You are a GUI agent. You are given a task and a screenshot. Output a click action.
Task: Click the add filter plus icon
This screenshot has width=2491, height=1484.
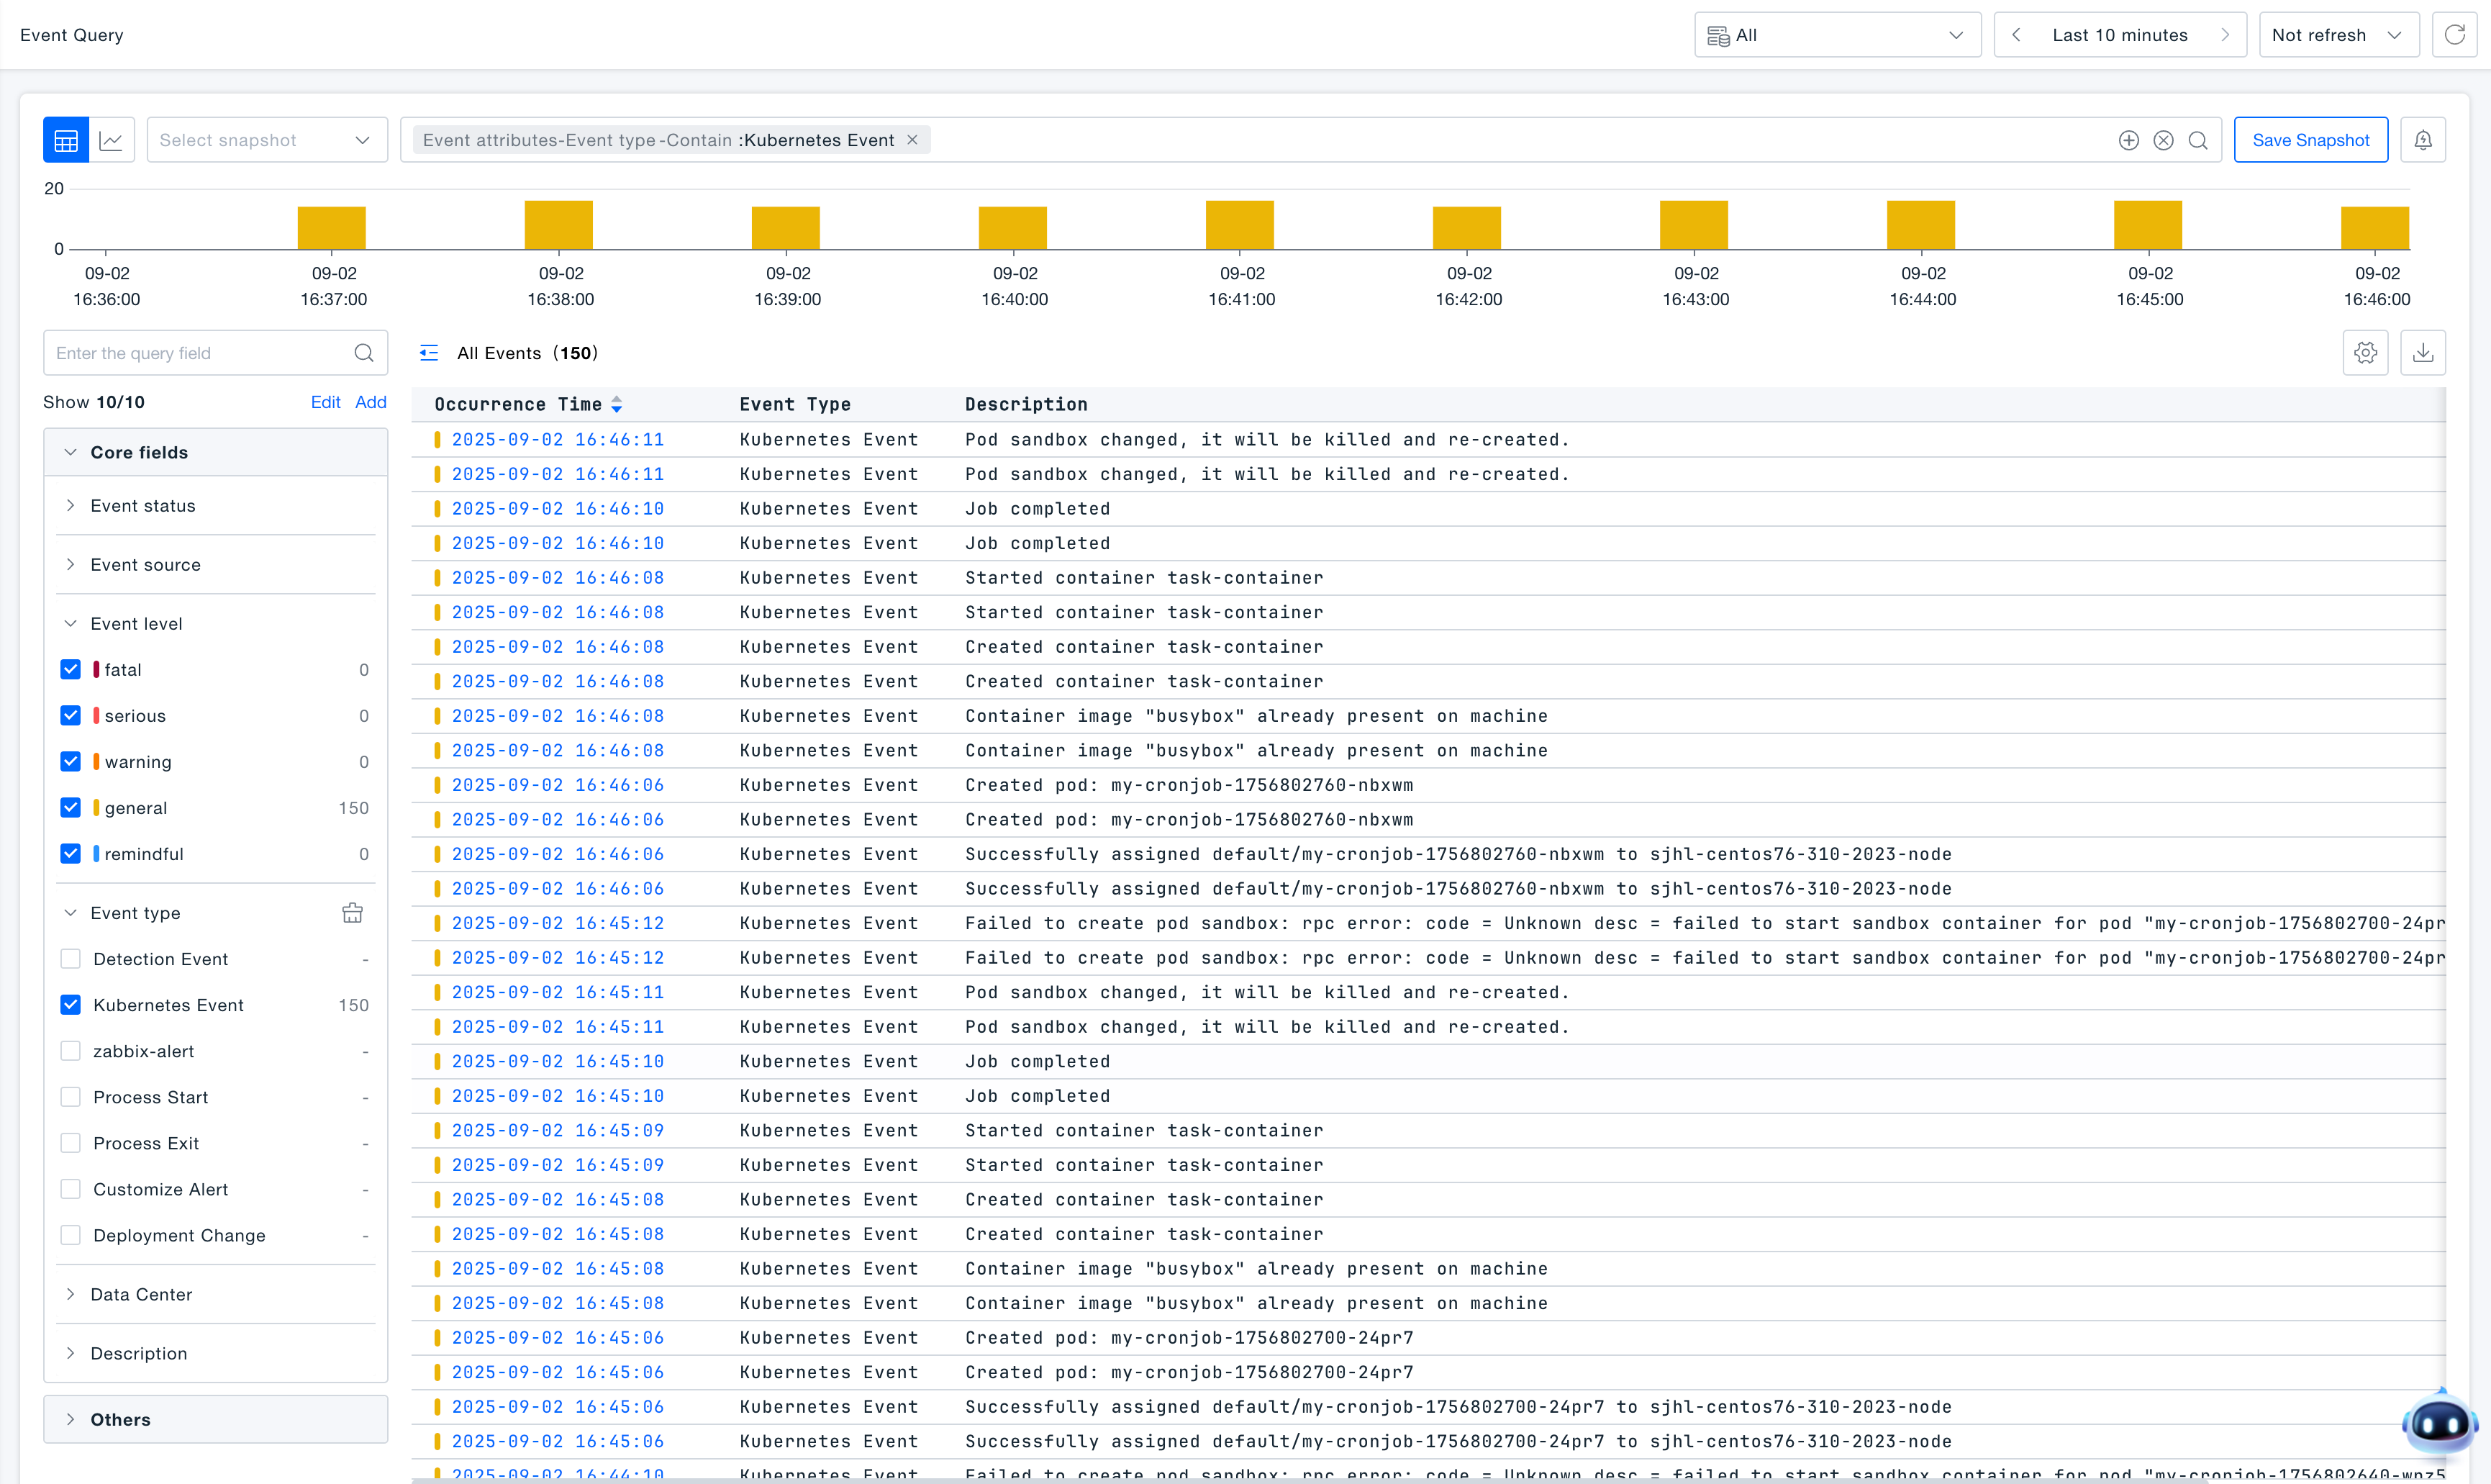coord(2128,140)
